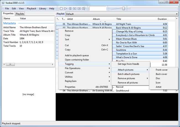Choose Cut from the context menu
The height and width of the screenshot is (127, 180).
pos(85,45)
